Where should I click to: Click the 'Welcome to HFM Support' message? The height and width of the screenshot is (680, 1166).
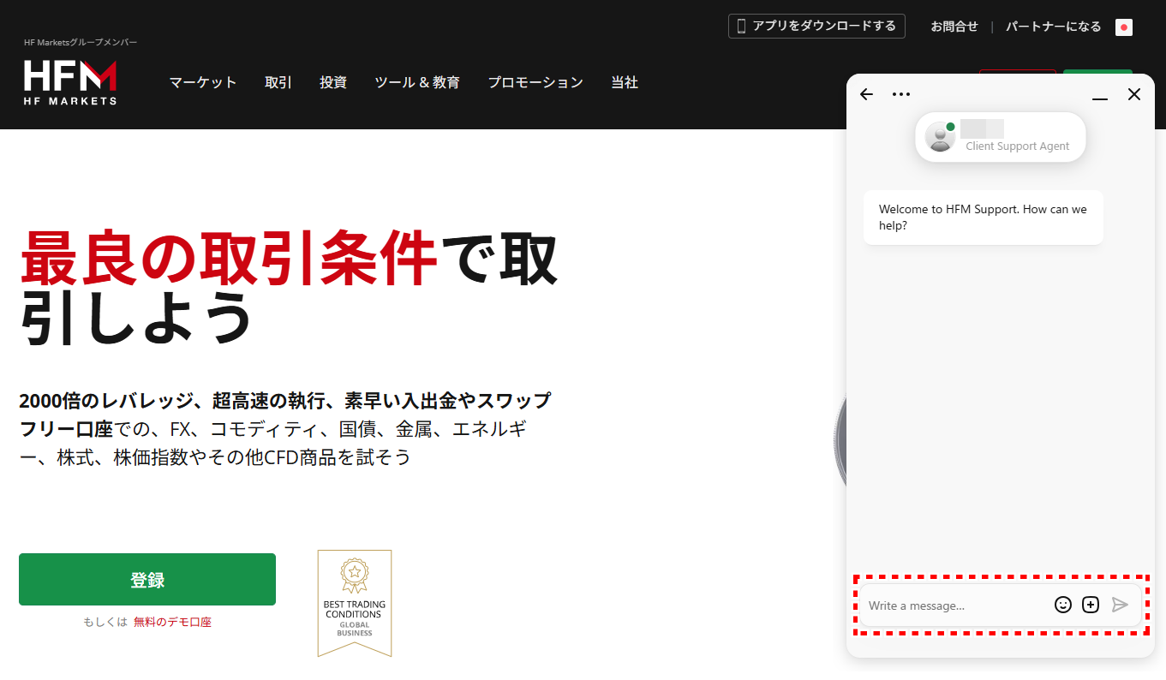tap(984, 218)
